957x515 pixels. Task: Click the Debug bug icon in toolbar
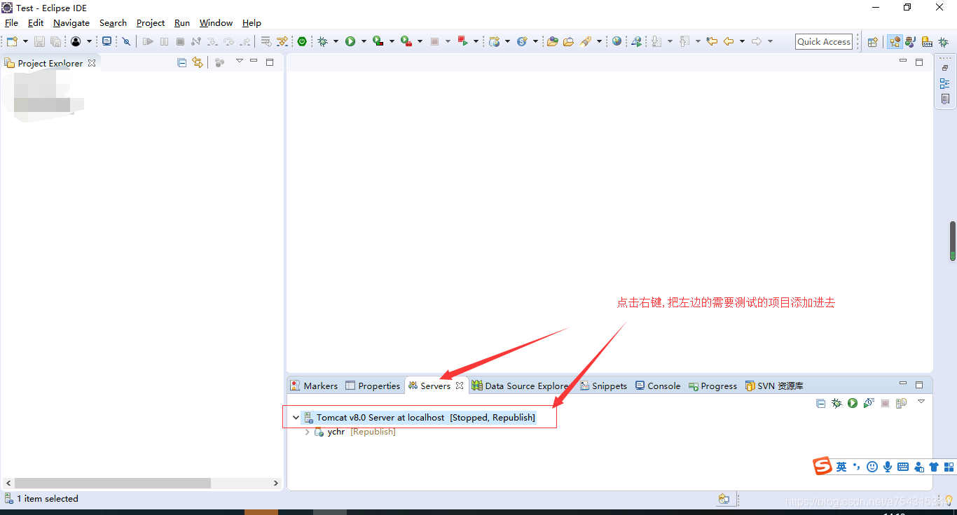coord(323,41)
